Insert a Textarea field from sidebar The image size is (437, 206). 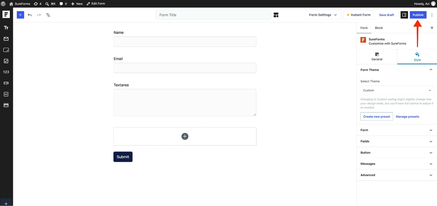[6, 50]
